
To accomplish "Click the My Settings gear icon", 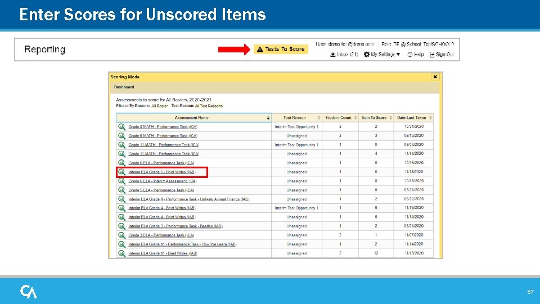I will pyautogui.click(x=367, y=55).
